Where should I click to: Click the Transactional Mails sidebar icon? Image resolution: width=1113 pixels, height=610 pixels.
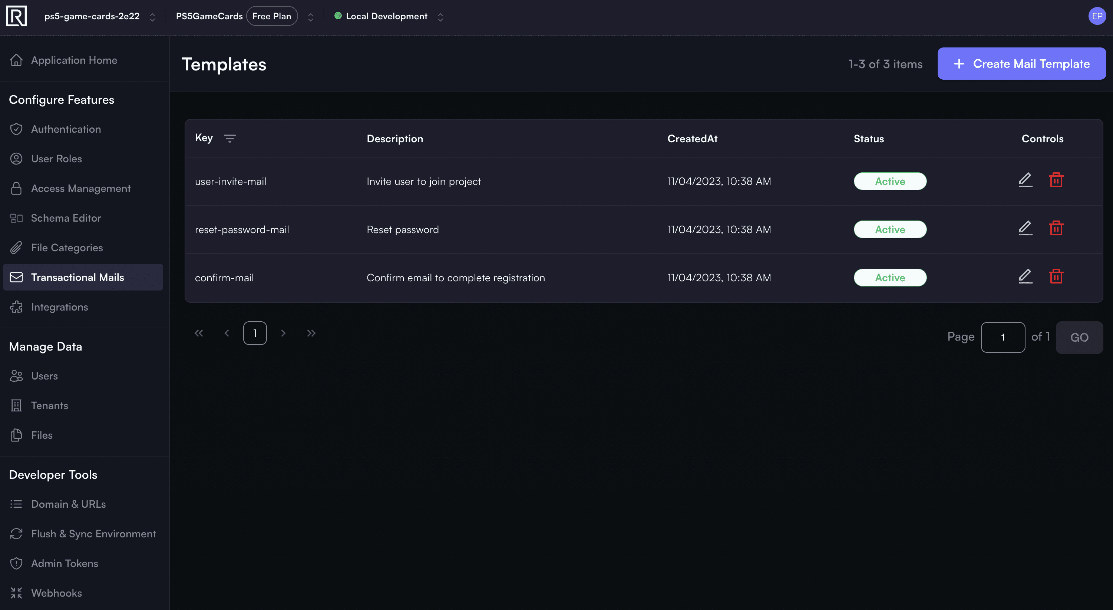click(16, 276)
